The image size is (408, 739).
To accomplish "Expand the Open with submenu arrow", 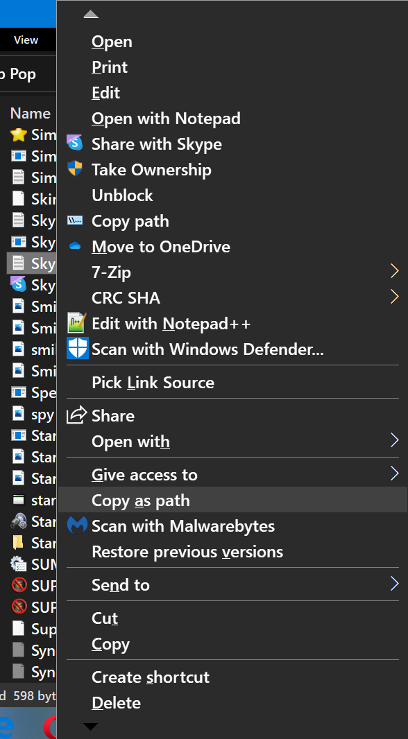I will click(394, 440).
